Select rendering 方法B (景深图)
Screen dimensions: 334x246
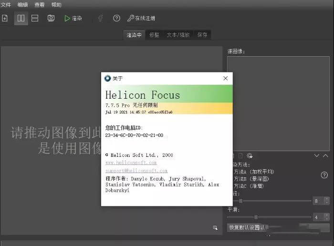coord(251,179)
